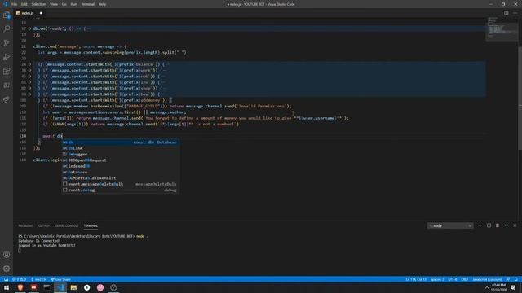Click Live Share in status bar
The image size is (522, 293).
(x=60, y=279)
